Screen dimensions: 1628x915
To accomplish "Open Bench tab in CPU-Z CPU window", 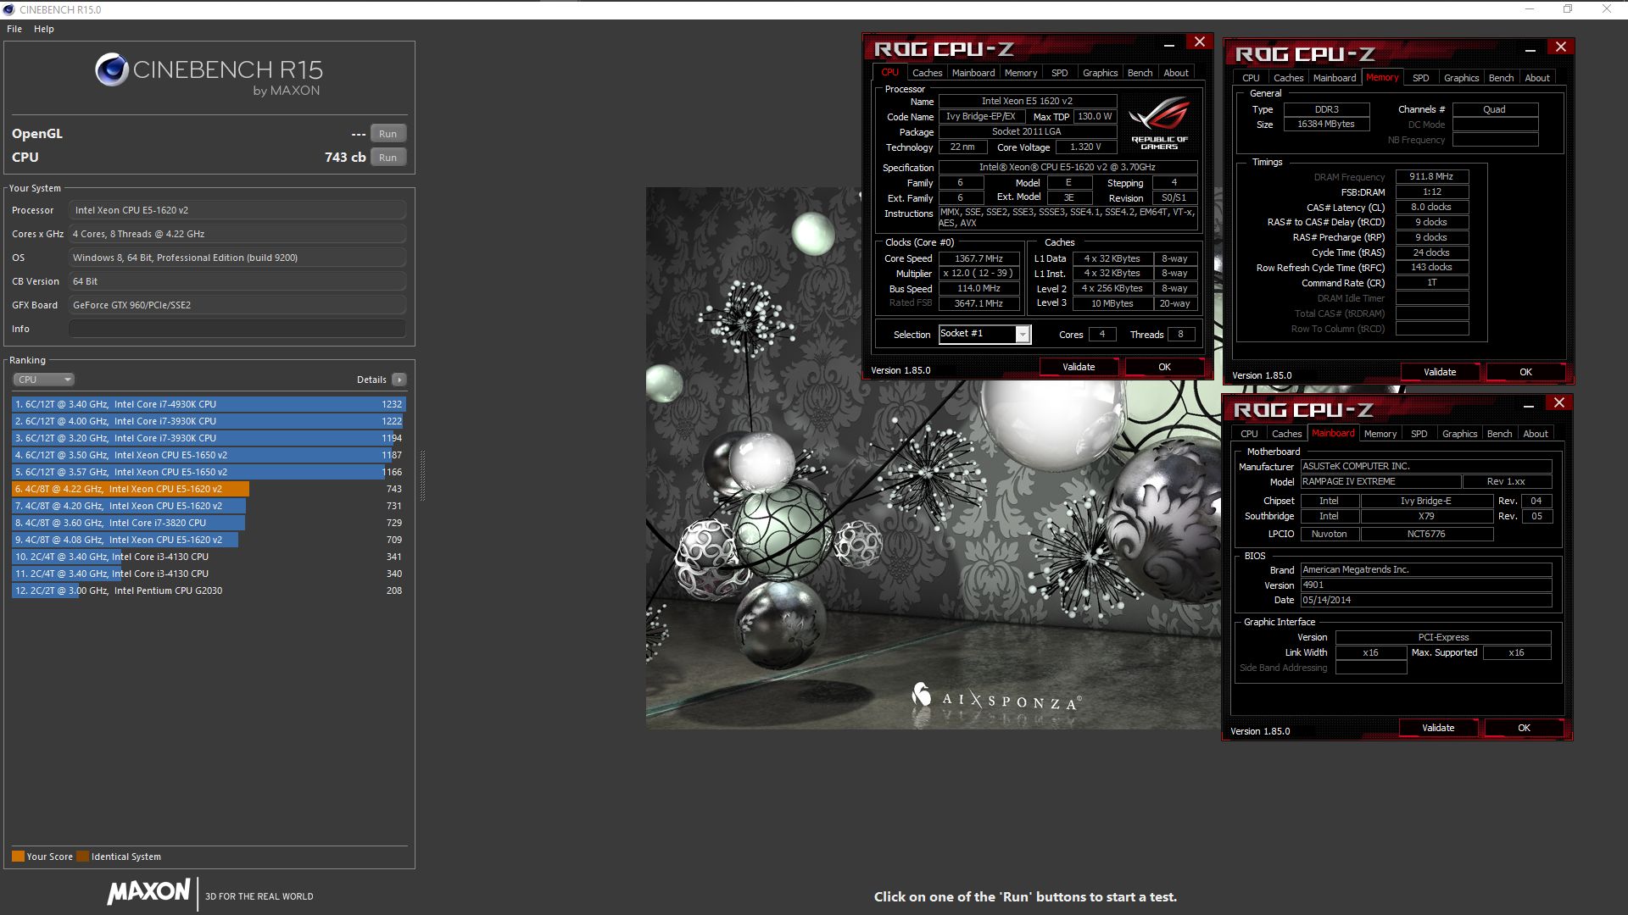I will [1140, 73].
